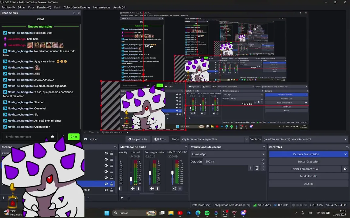Mute the discord audio channel
The width and height of the screenshot is (350, 218).
click(x=133, y=188)
